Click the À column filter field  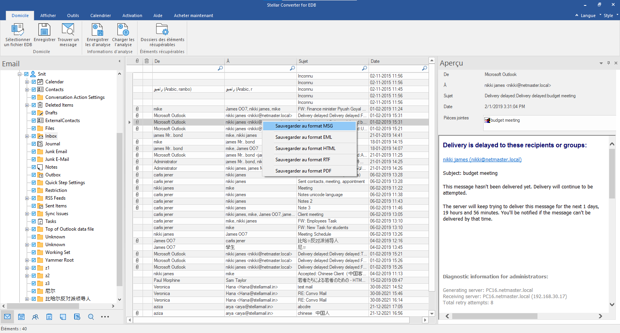click(260, 68)
